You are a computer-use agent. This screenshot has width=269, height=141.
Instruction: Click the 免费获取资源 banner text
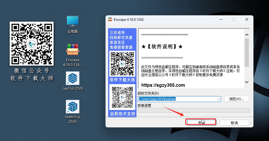[121, 47]
